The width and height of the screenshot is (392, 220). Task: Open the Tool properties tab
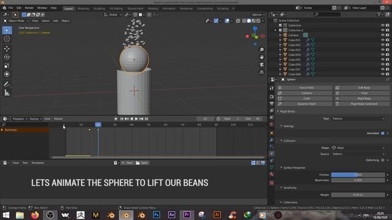pyautogui.click(x=272, y=88)
